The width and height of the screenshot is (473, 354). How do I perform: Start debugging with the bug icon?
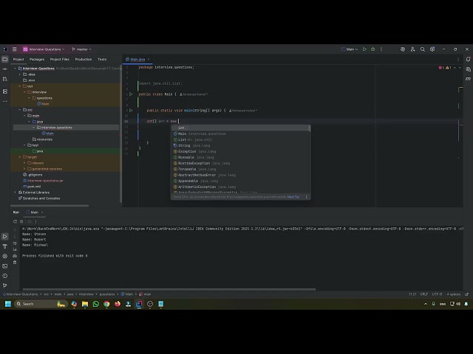[x=372, y=49]
